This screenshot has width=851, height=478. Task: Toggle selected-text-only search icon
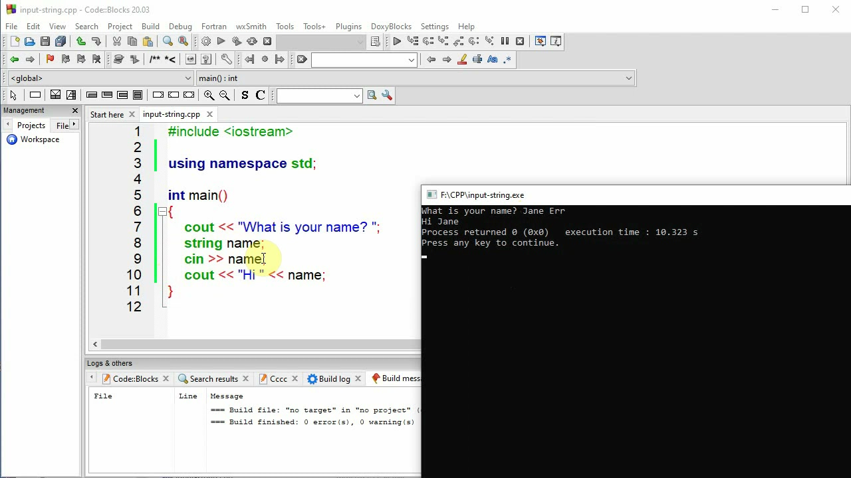(x=477, y=60)
